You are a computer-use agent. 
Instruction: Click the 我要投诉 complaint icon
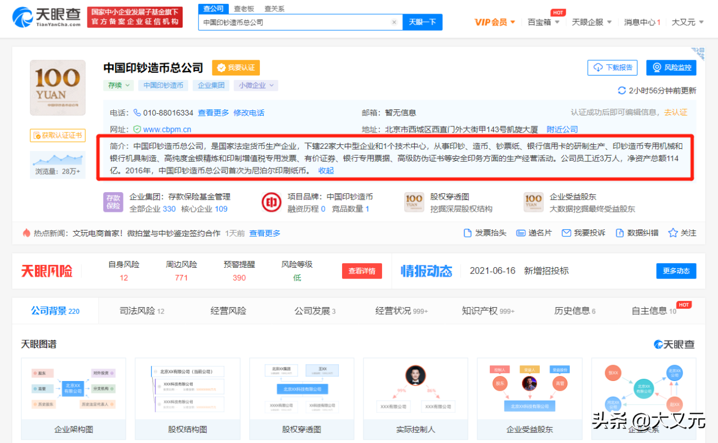pos(566,233)
